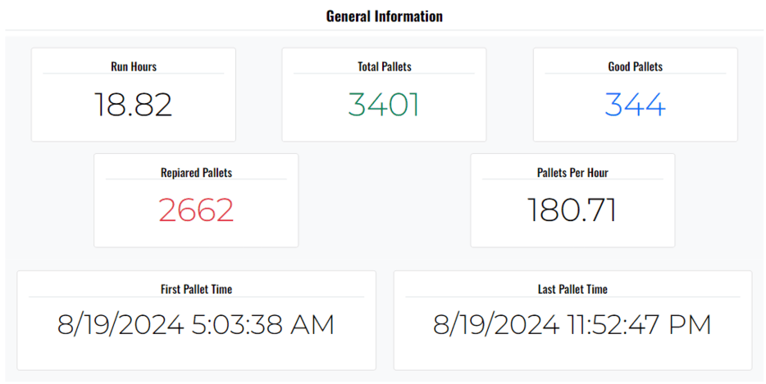Click the 18.82 run hours value
This screenshot has width=766, height=384.
point(133,105)
